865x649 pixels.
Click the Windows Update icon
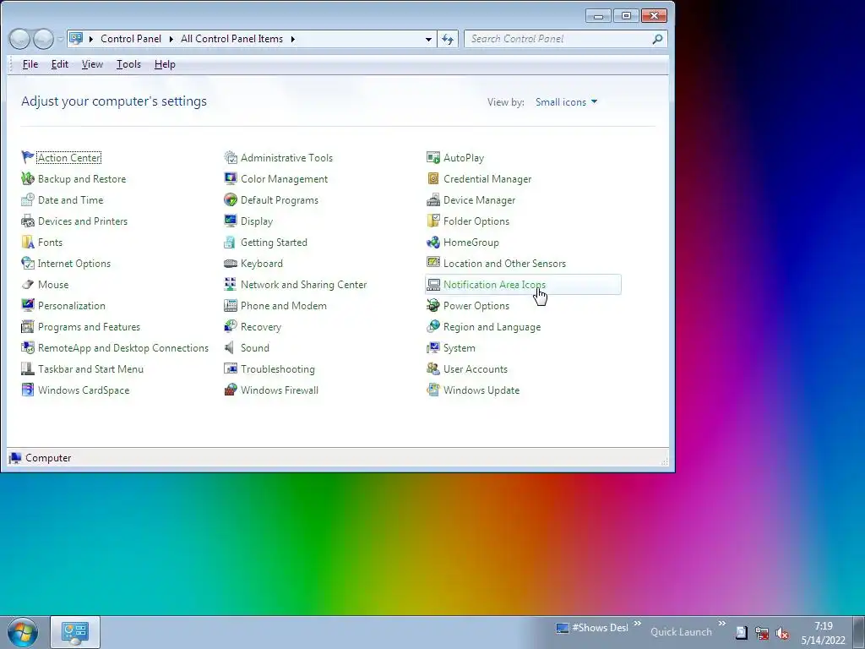(433, 390)
